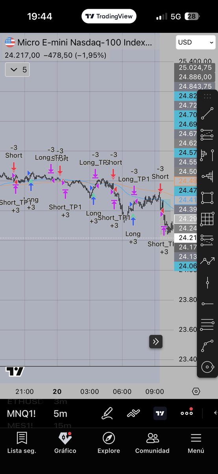Image resolution: width=218 pixels, height=474 pixels.
Task: Pick the curved three-point line tool
Action: (x=207, y=346)
